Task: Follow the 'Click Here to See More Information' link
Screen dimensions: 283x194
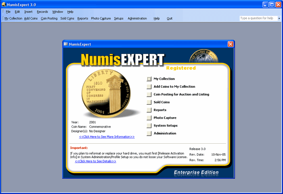Action: 107,137
